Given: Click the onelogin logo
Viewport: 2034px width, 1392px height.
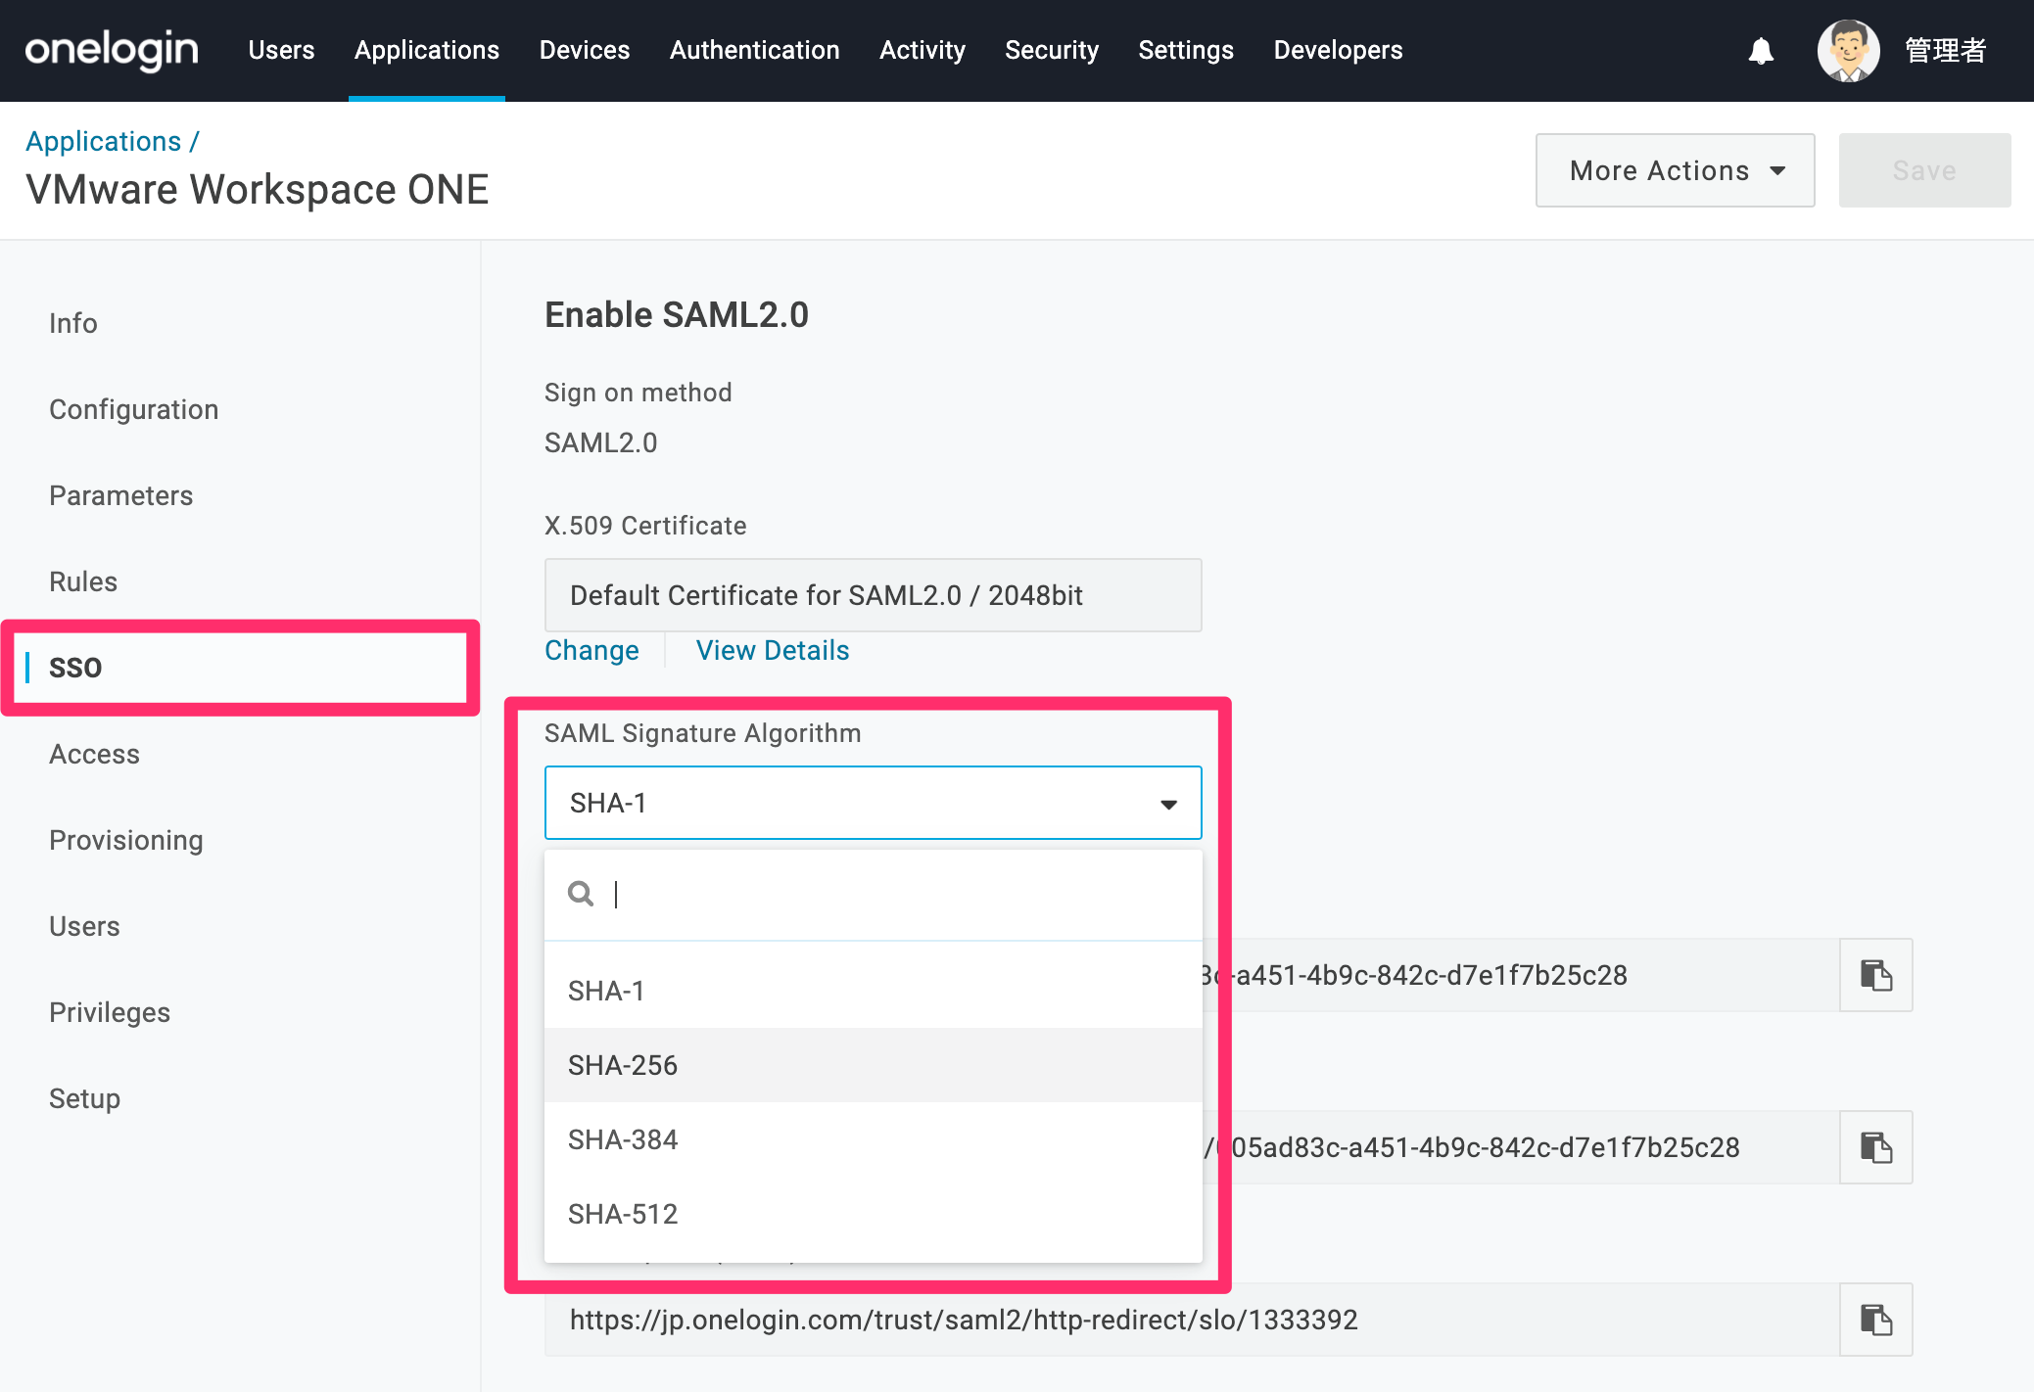Looking at the screenshot, I should [112, 50].
